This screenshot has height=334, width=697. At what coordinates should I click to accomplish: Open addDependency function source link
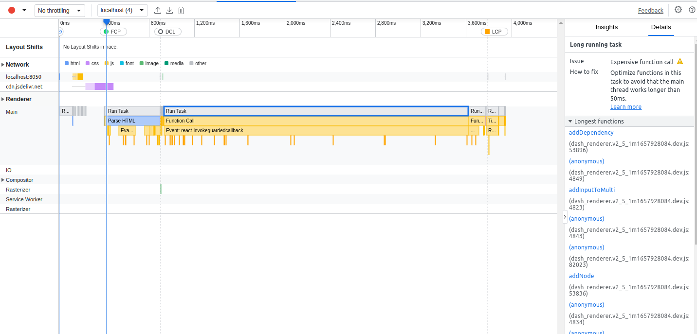[591, 132]
